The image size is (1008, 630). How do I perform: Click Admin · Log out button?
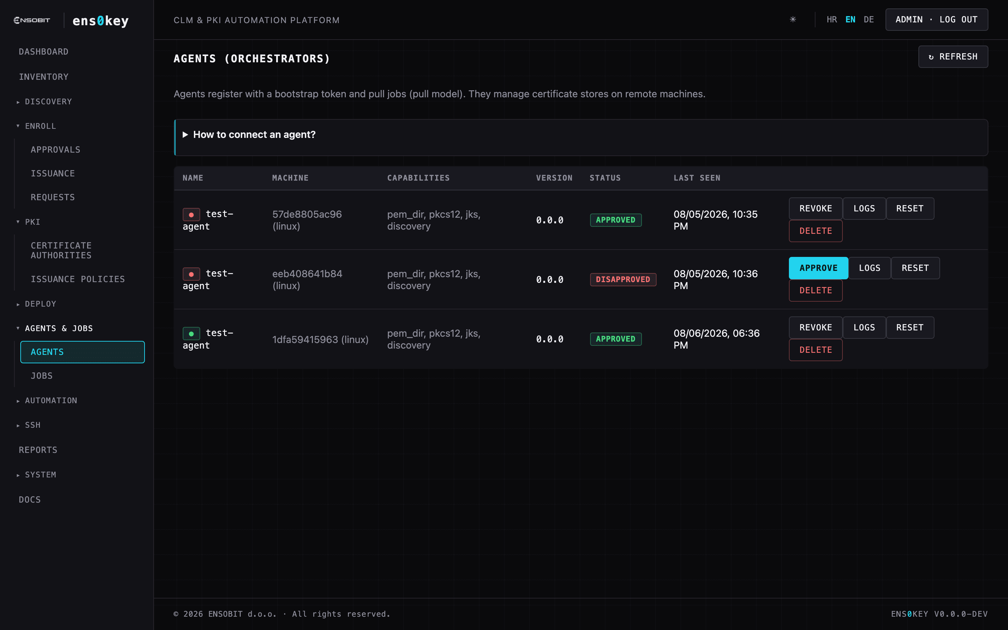click(936, 20)
